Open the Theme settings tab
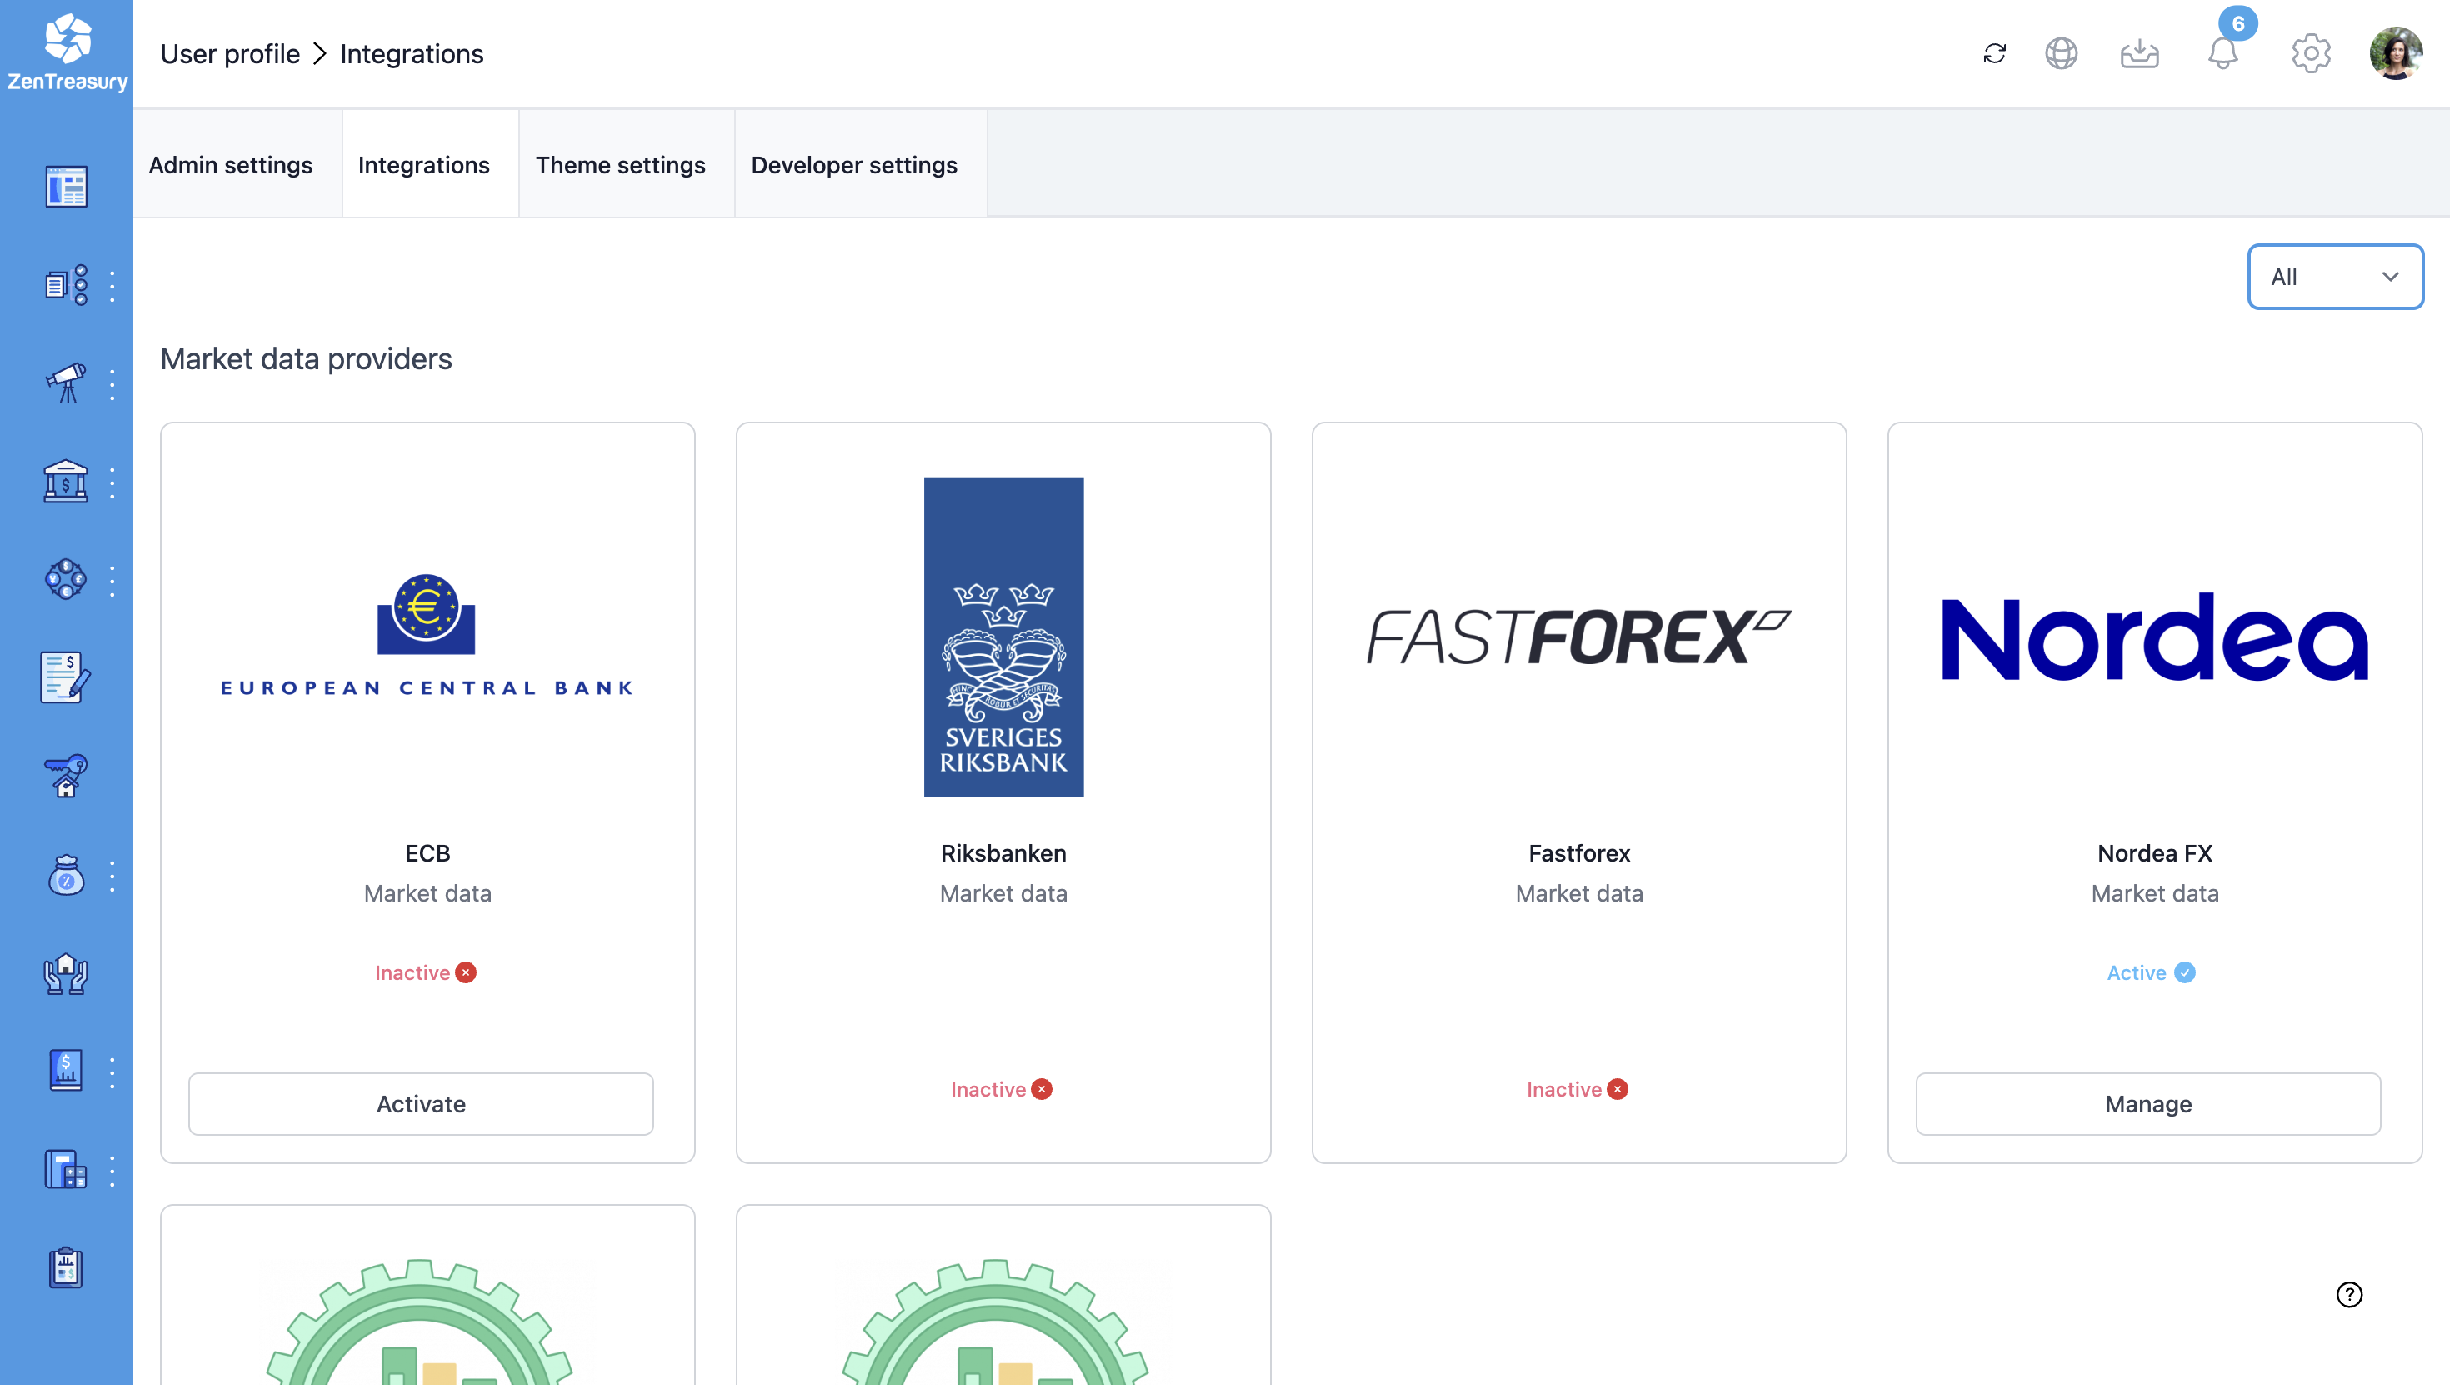Screen dimensions: 2450x1385 point(620,164)
